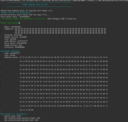The image size is (128, 122).
Task: Click padding row starting 'ca eb c4 e6'
Action: point(64,106)
